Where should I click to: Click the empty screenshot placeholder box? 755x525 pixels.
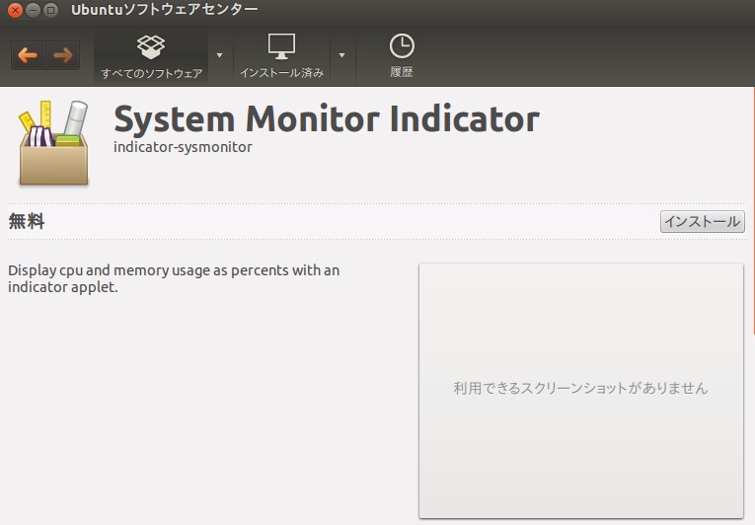(x=581, y=391)
